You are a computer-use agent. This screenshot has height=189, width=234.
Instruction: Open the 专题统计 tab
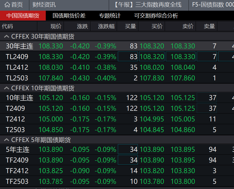click(110, 16)
